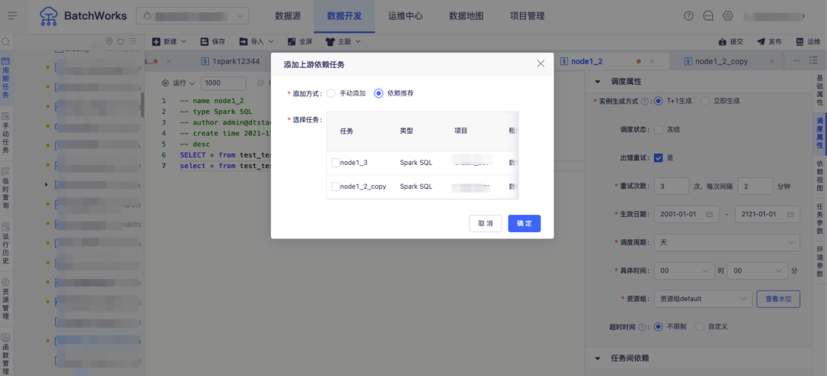Open the hour 00 dropdown before 时

[x=684, y=271]
